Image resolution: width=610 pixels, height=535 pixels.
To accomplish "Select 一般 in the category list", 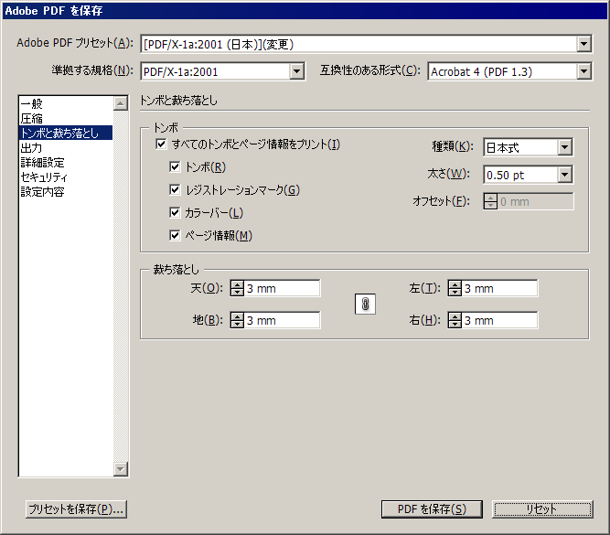I will coord(31,104).
